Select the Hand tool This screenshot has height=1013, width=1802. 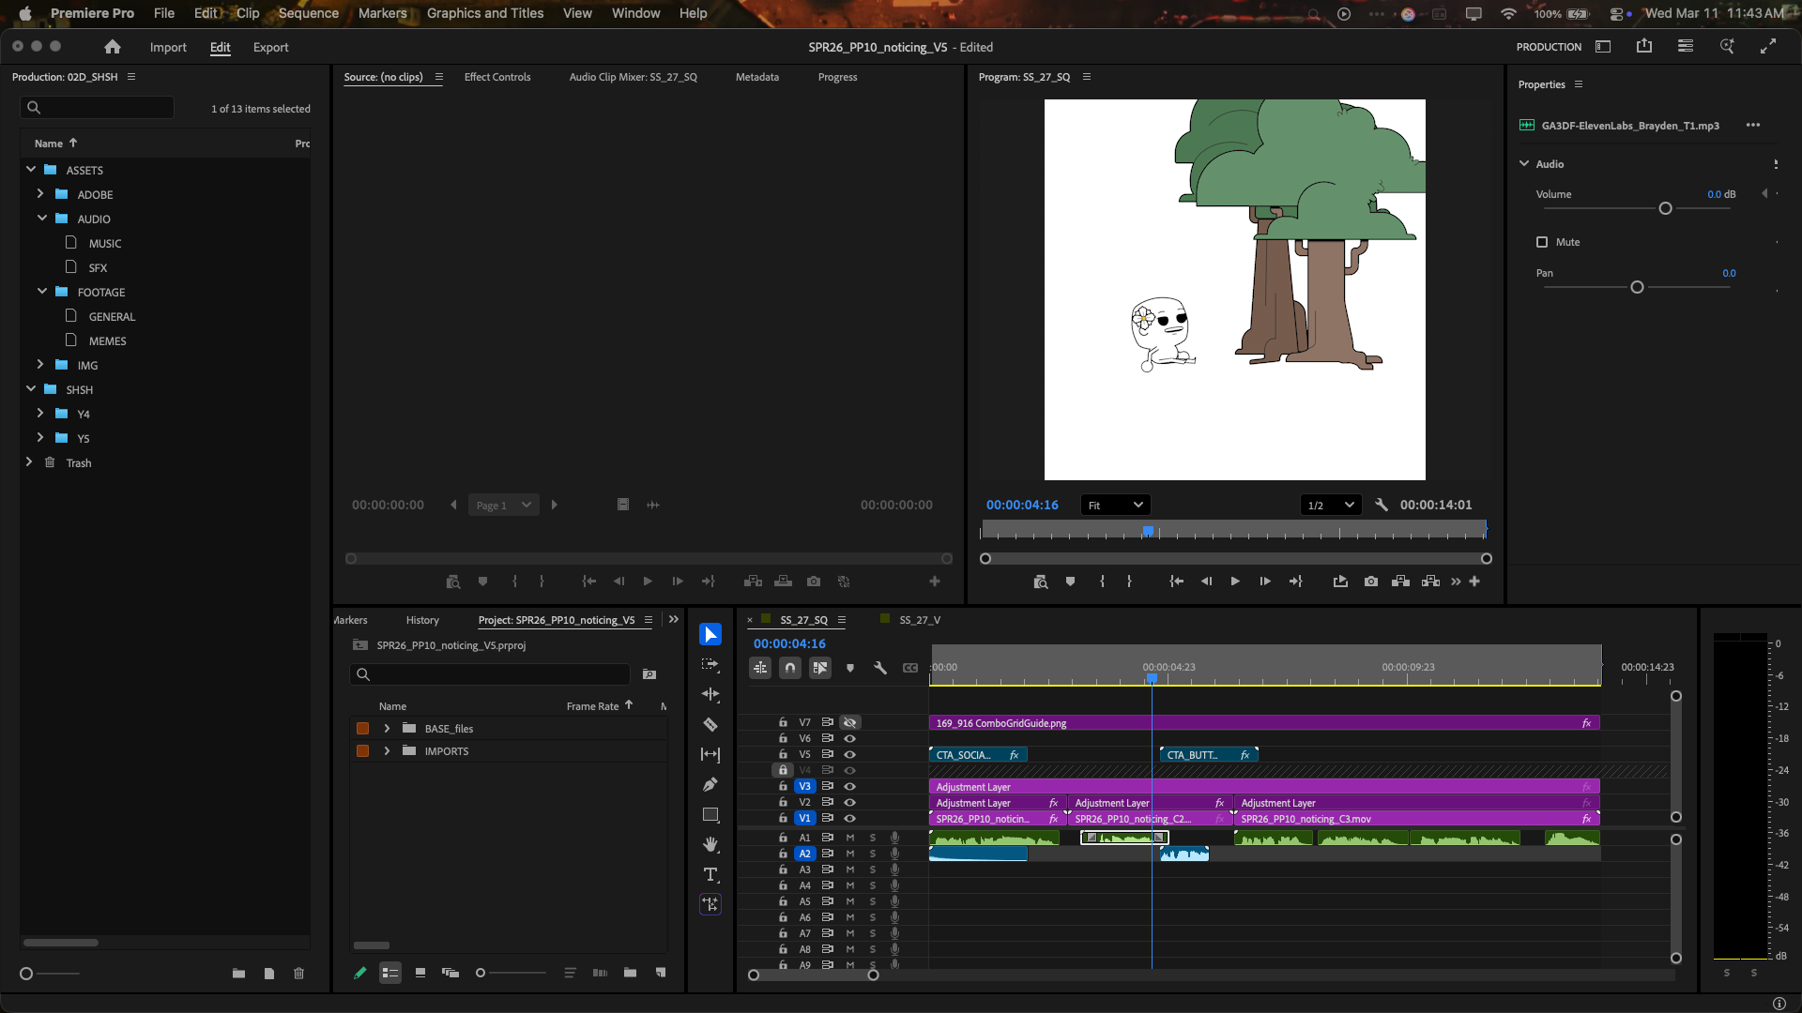coord(710,844)
